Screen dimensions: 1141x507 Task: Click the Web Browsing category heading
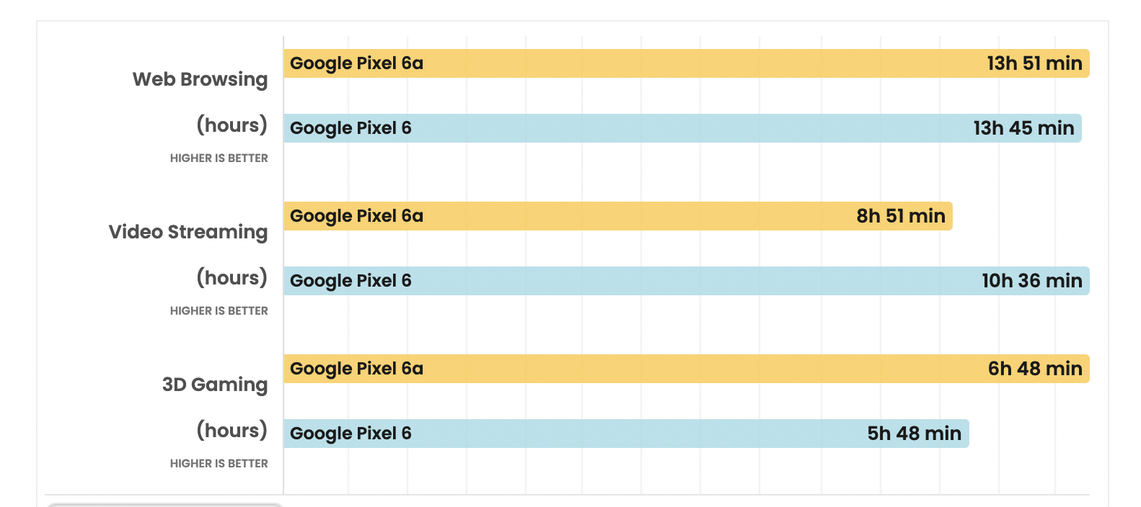click(200, 79)
